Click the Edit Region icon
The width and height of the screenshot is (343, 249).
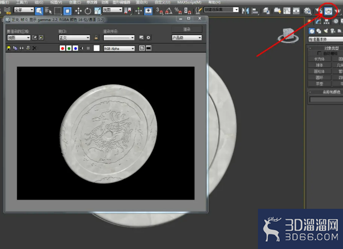(35, 37)
